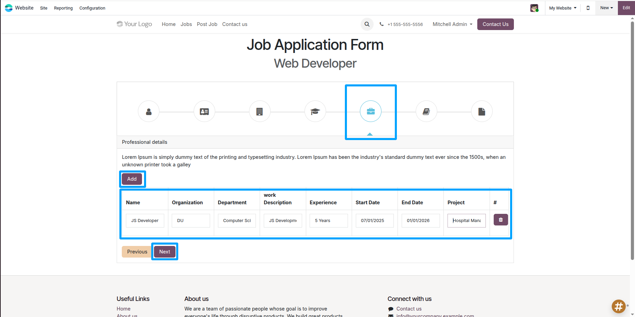This screenshot has height=317, width=635.
Task: Select the briefcase professional details step
Action: pos(371,111)
